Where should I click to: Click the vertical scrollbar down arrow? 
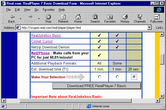tap(162, 96)
